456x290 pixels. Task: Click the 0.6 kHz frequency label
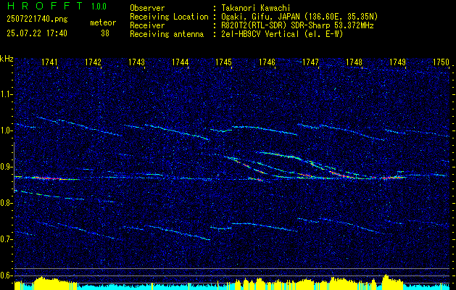tap(6, 275)
